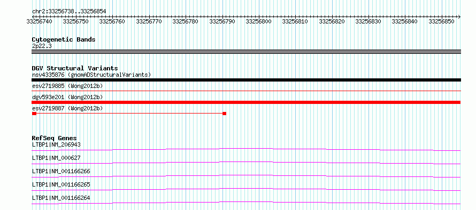This screenshot has height=210, width=476.
Task: Select the thin red esv2719885 variant line
Action: 246,91
